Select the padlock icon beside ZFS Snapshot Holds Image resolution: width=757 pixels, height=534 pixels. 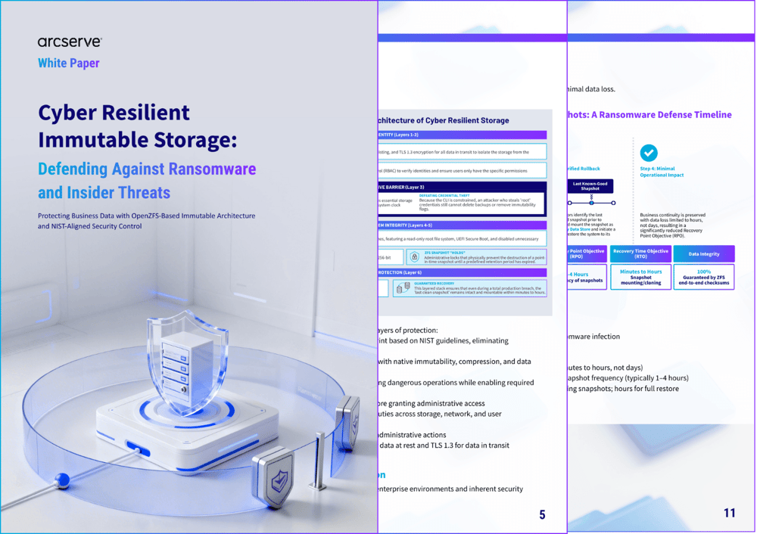click(x=415, y=257)
